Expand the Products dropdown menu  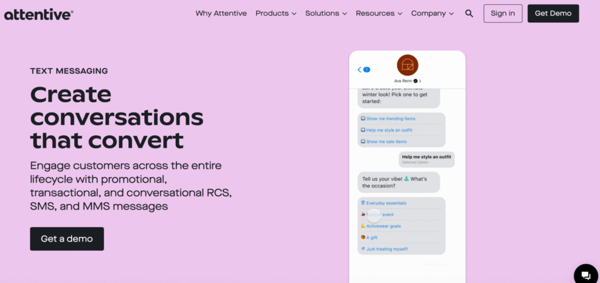[276, 13]
